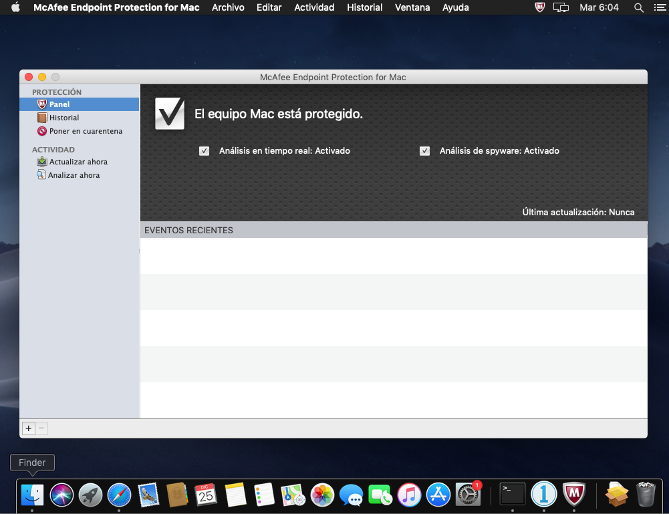Toggle Análisis en tiempo real checkbox
This screenshot has width=669, height=514.
204,150
